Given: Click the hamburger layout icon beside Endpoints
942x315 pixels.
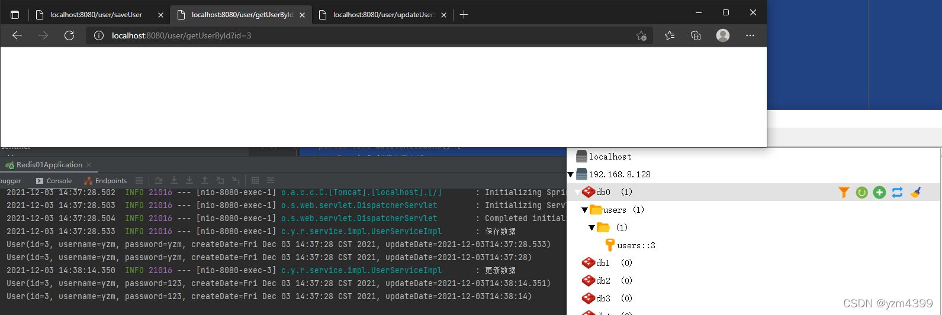Looking at the screenshot, I should [x=139, y=181].
